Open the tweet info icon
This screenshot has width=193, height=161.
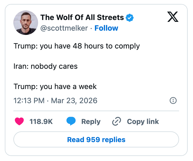pyautogui.click(x=173, y=100)
